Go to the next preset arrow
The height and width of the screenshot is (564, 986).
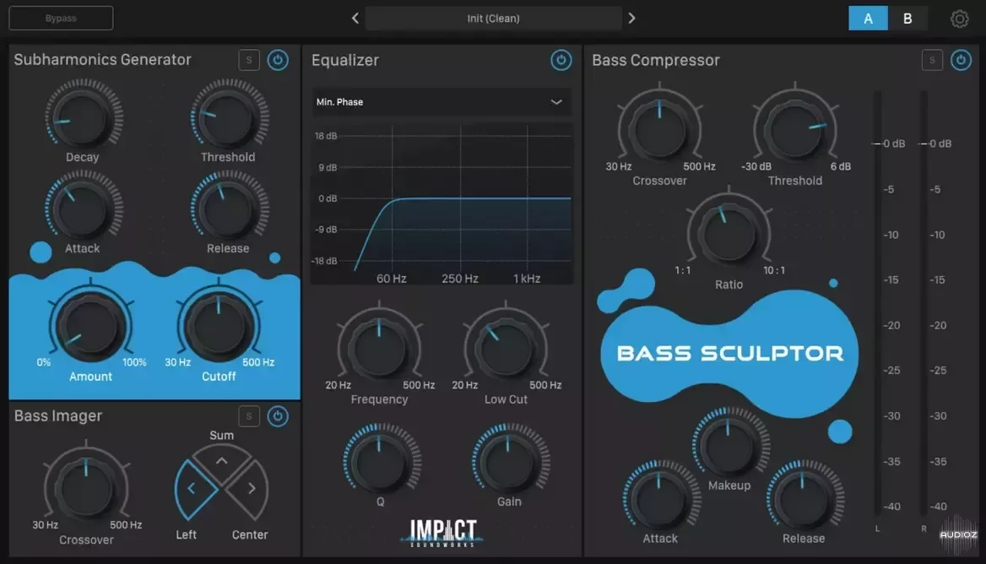click(x=632, y=19)
